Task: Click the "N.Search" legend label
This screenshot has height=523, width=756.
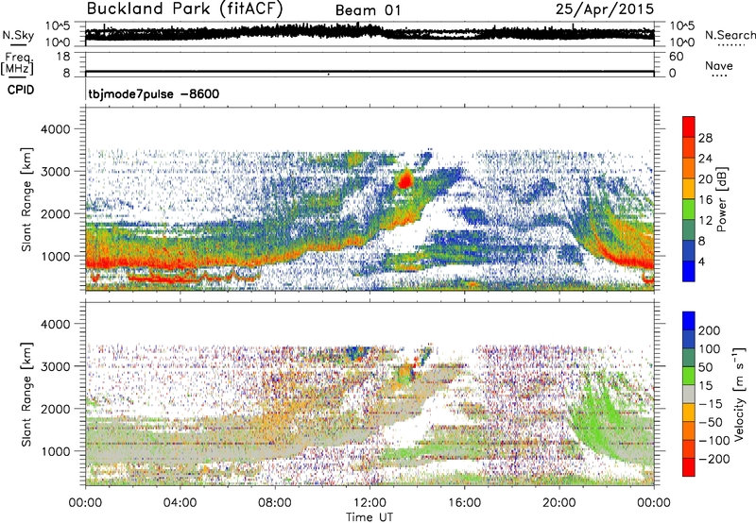Action: click(x=730, y=35)
